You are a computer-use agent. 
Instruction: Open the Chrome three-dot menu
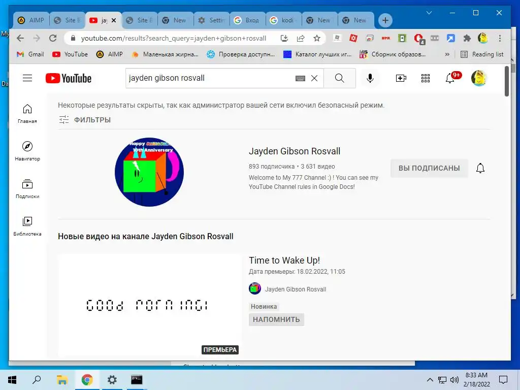tap(500, 39)
